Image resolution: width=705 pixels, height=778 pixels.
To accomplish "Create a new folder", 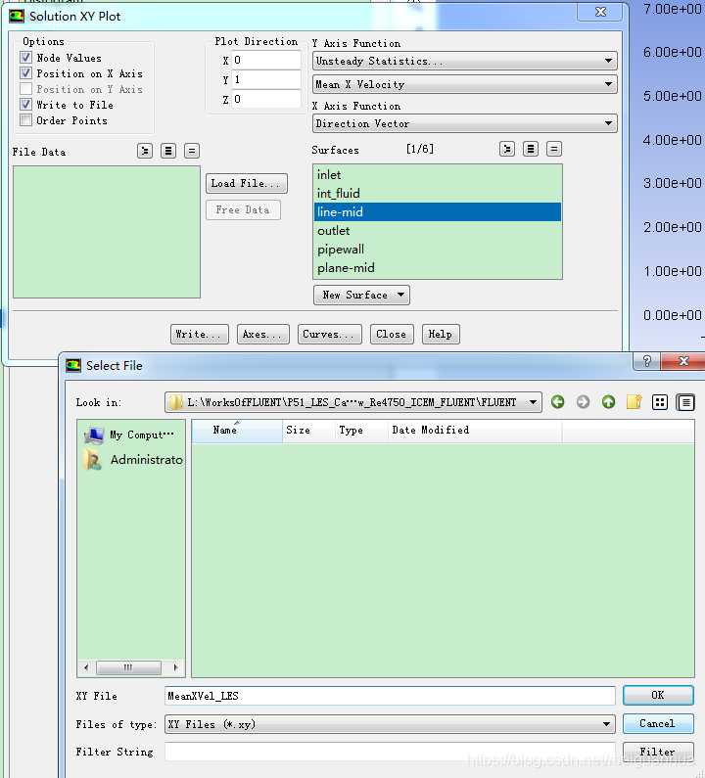I will click(634, 402).
